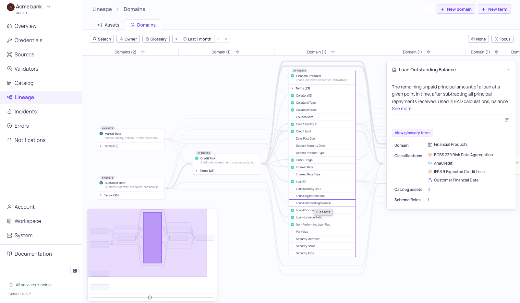Viewport: 520px width, 303px height.
Task: Enable Focus mode
Action: 502,39
